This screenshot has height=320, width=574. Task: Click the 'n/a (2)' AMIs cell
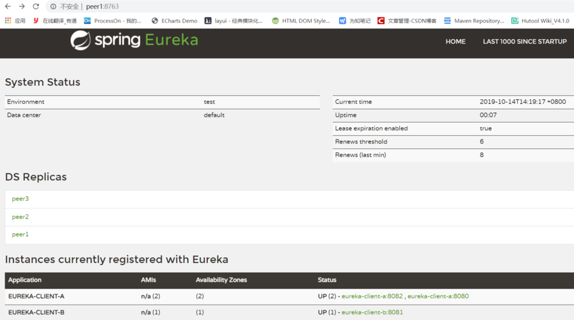click(x=150, y=296)
